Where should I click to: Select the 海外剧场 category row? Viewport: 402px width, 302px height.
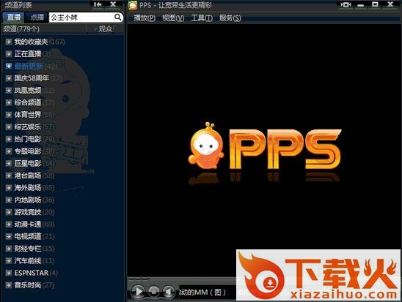[30, 188]
